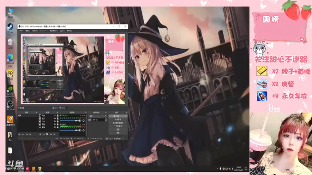Select the only scene in Scenes list
The width and height of the screenshot is (312, 175).
coord(28,115)
